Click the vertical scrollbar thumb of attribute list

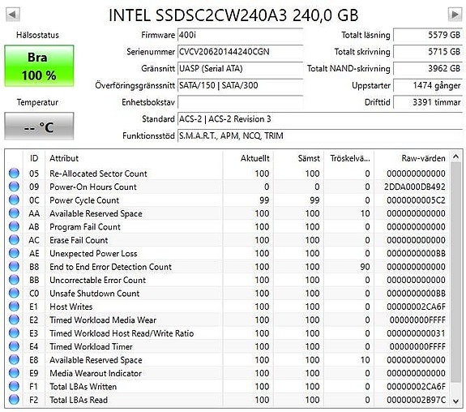(x=455, y=273)
